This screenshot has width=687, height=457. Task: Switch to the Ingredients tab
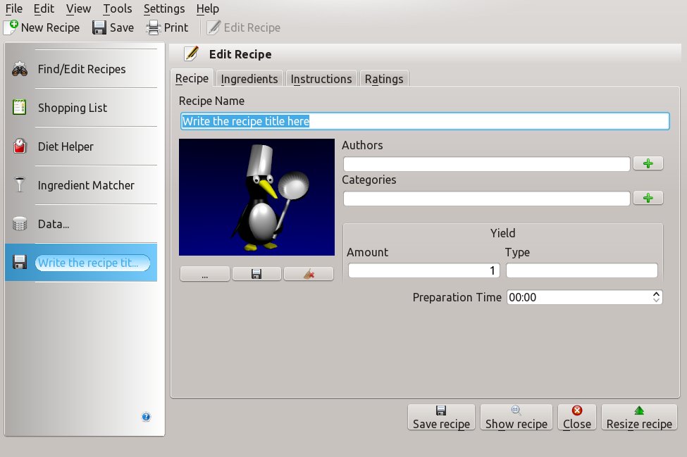(x=249, y=79)
